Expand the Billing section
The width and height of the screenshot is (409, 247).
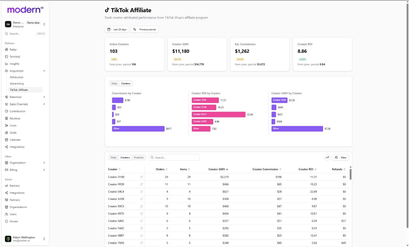point(44,170)
